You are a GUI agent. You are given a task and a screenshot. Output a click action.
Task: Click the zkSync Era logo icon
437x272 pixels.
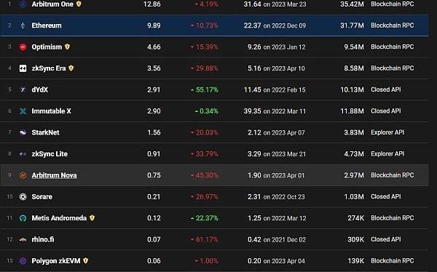point(23,68)
